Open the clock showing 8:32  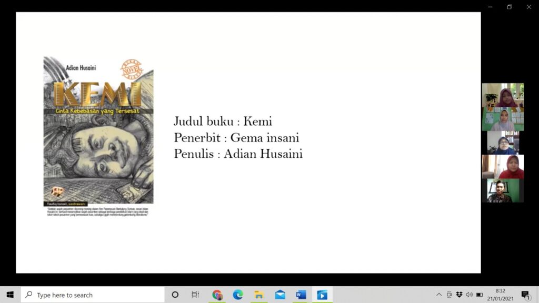500,291
